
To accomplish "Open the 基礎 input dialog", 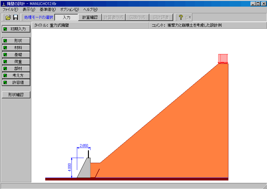I will click(x=16, y=55).
